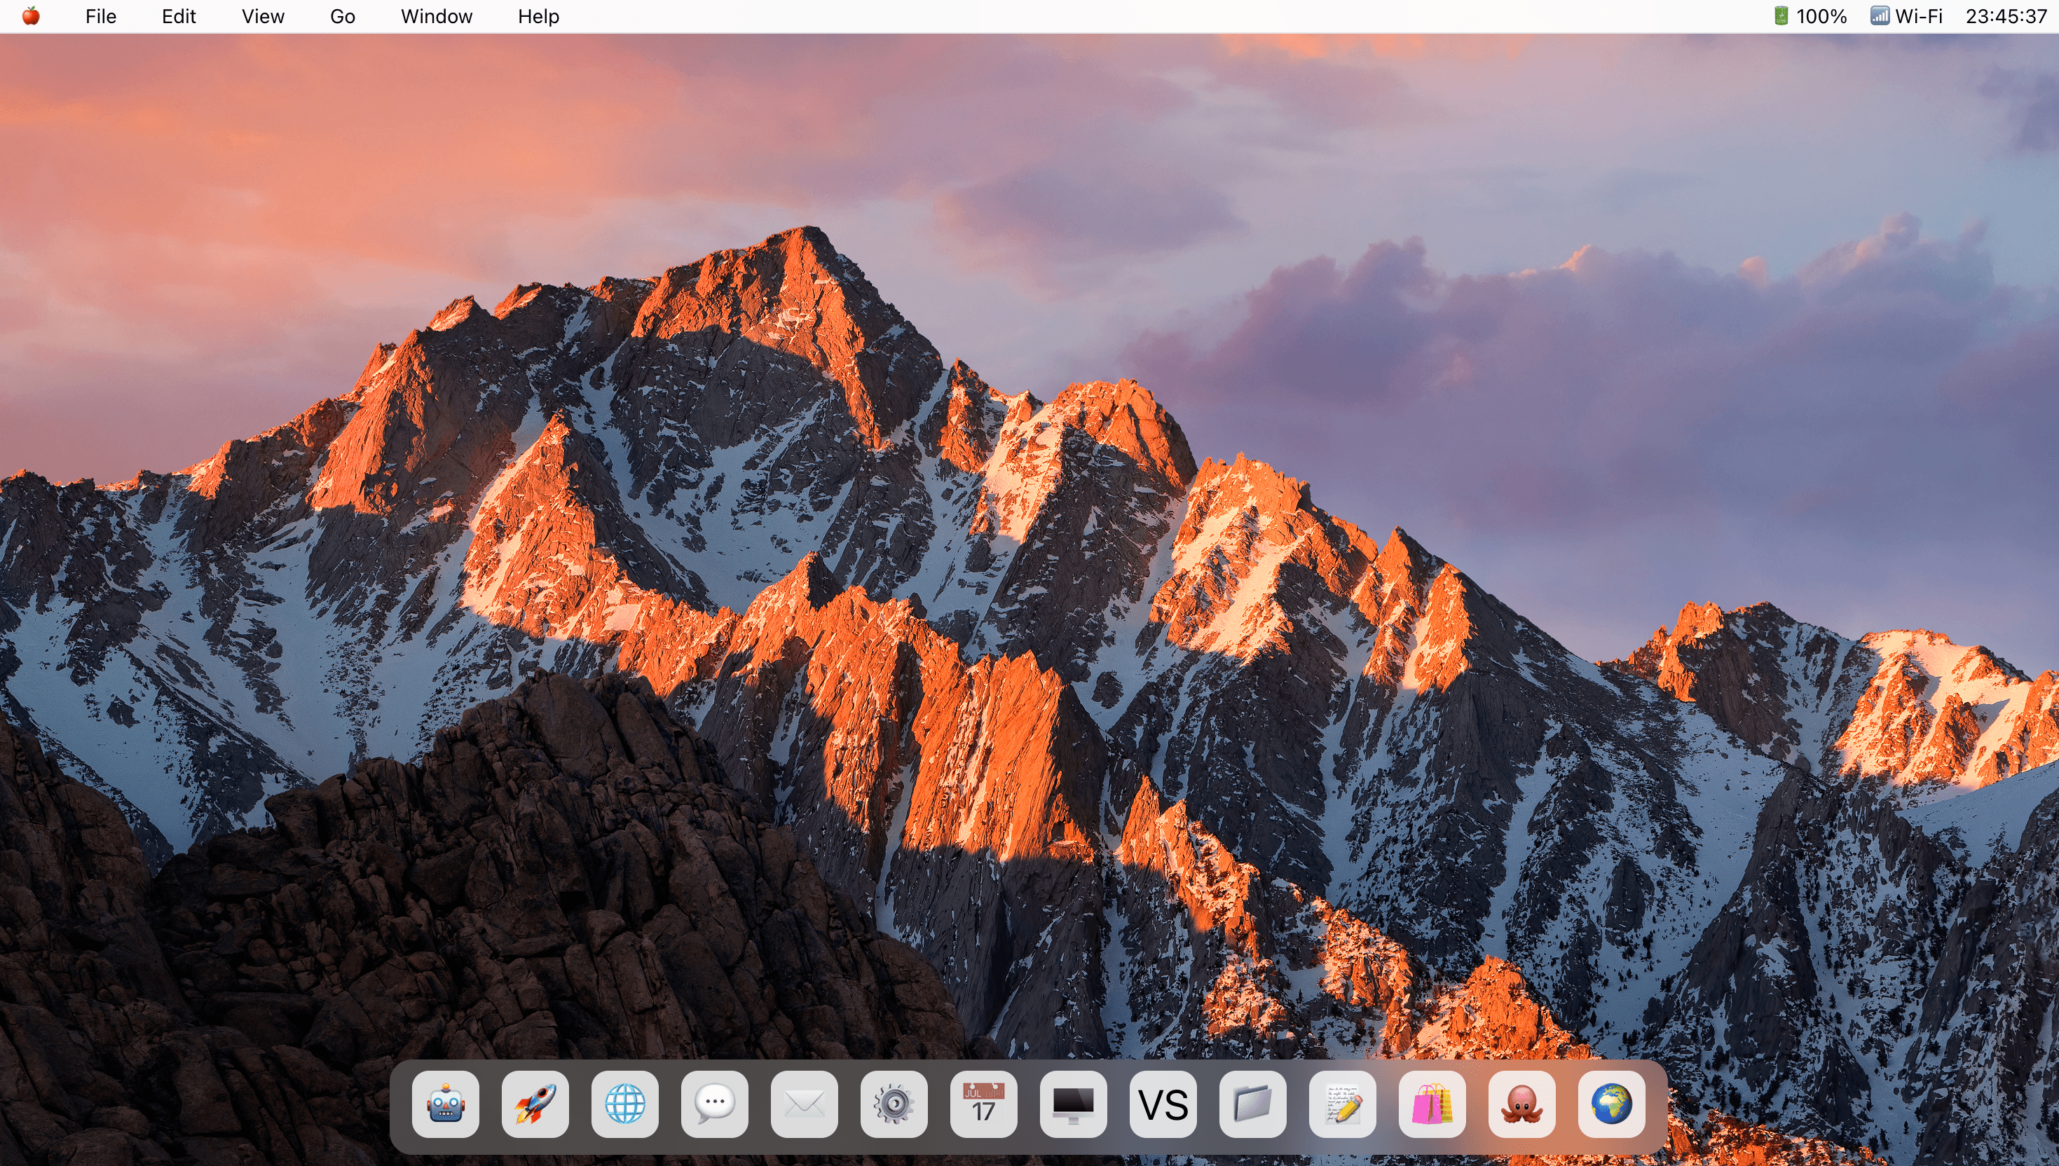This screenshot has height=1166, width=2059.
Task: Open the View menu
Action: pyautogui.click(x=263, y=16)
